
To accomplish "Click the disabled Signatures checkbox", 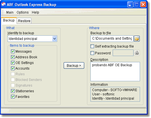I will point(13,85).
